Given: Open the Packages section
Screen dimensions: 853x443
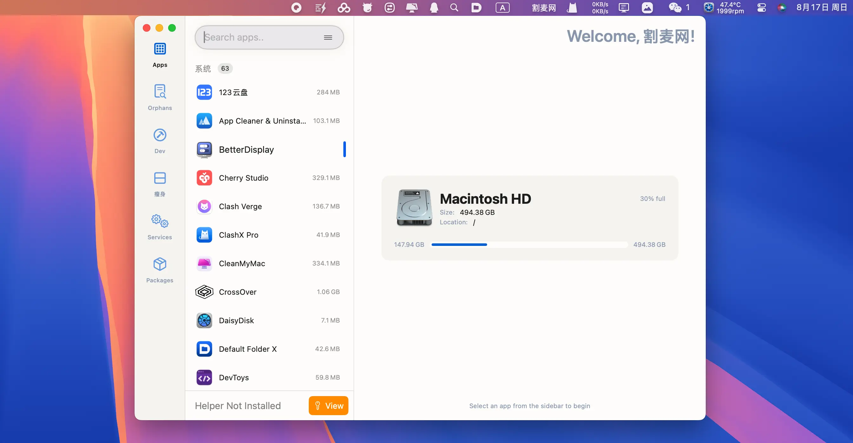Looking at the screenshot, I should [x=160, y=270].
